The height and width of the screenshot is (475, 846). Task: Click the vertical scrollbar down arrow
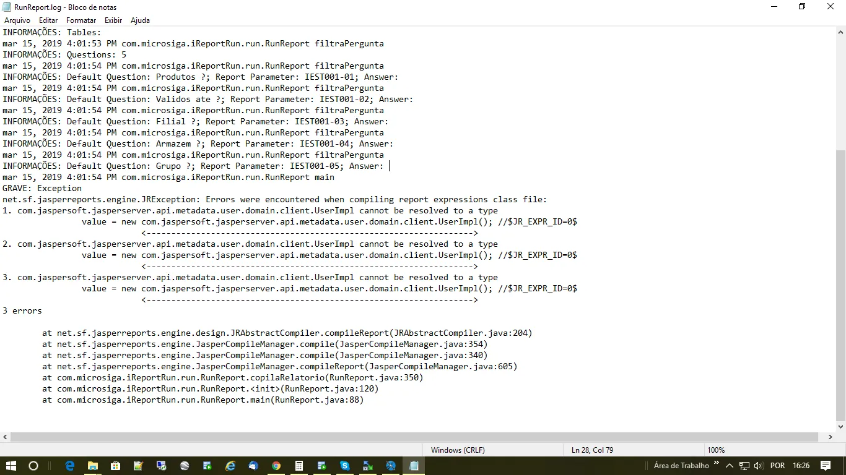click(840, 426)
